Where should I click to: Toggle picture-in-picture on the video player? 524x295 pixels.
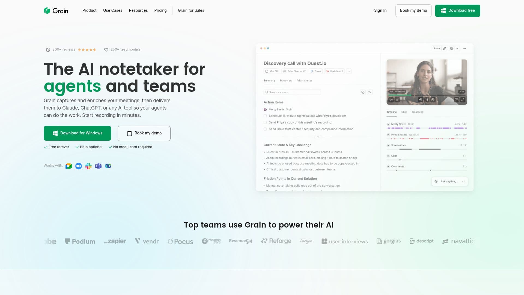[457, 100]
